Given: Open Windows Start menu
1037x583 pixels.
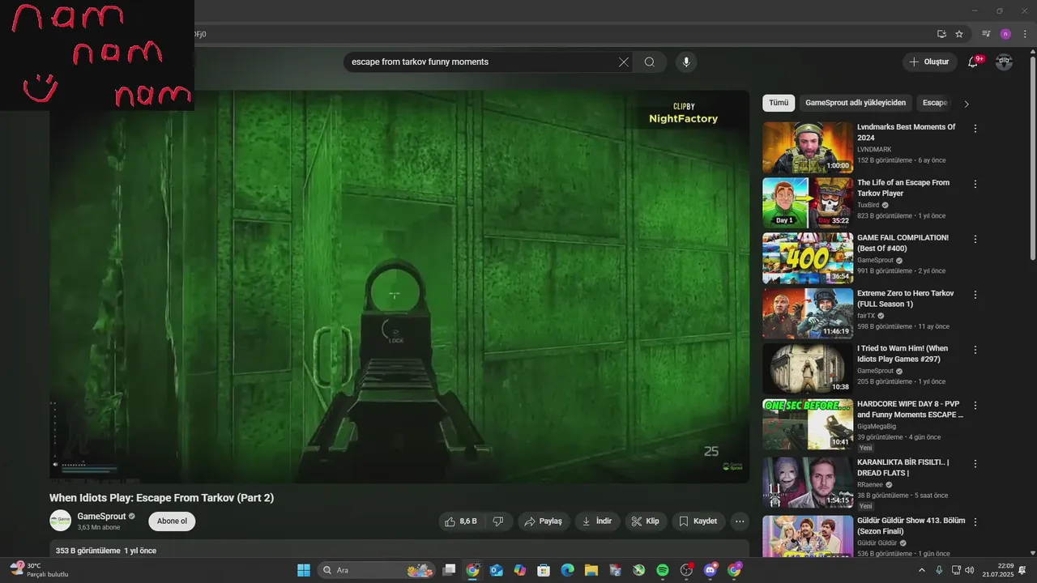Looking at the screenshot, I should point(304,570).
